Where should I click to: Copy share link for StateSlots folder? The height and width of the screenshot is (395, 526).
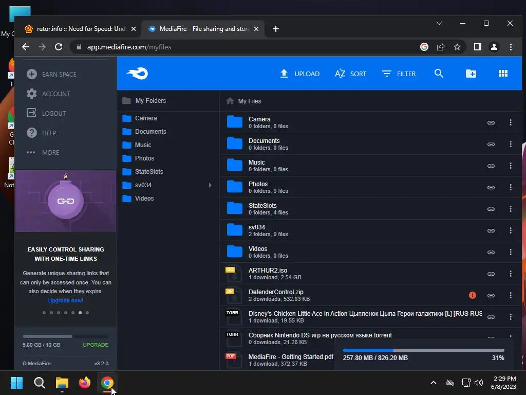point(491,209)
